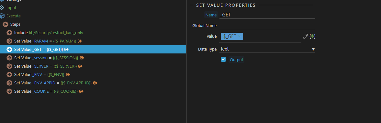Click arrow icon of Set Value _ENV_APPID step

[9, 83]
